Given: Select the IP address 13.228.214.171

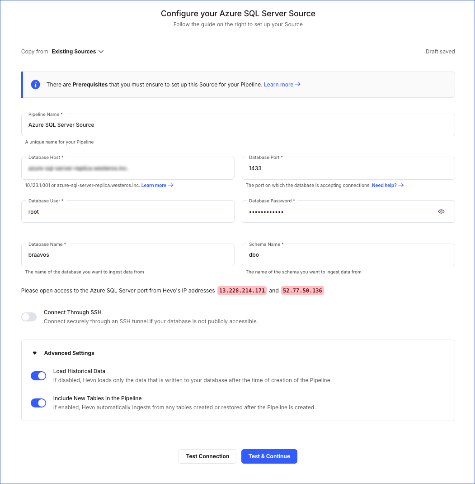Looking at the screenshot, I should point(242,290).
